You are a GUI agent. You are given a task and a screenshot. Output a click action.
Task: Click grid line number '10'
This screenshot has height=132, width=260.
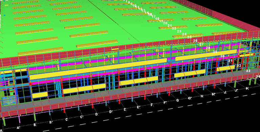point(134,6)
